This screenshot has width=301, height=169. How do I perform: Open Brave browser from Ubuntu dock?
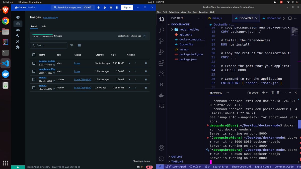coord(6,10)
